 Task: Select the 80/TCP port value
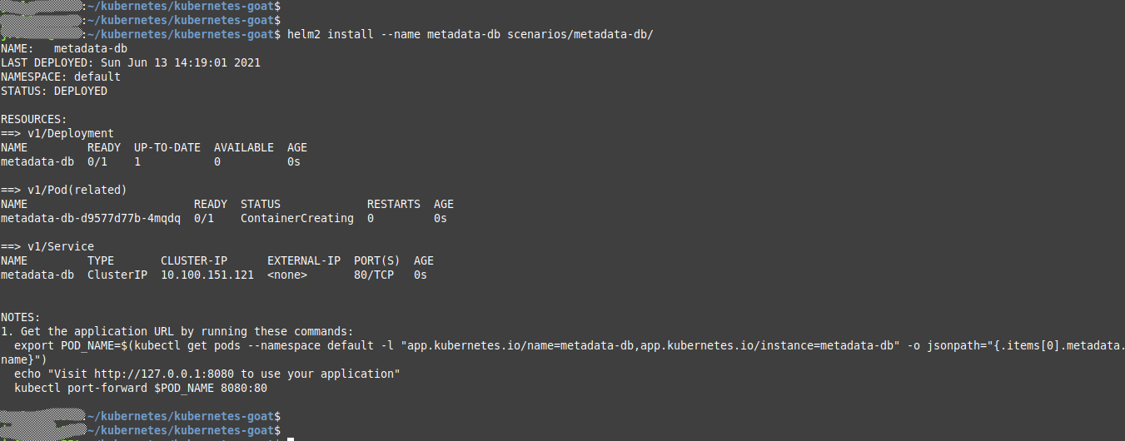[374, 275]
